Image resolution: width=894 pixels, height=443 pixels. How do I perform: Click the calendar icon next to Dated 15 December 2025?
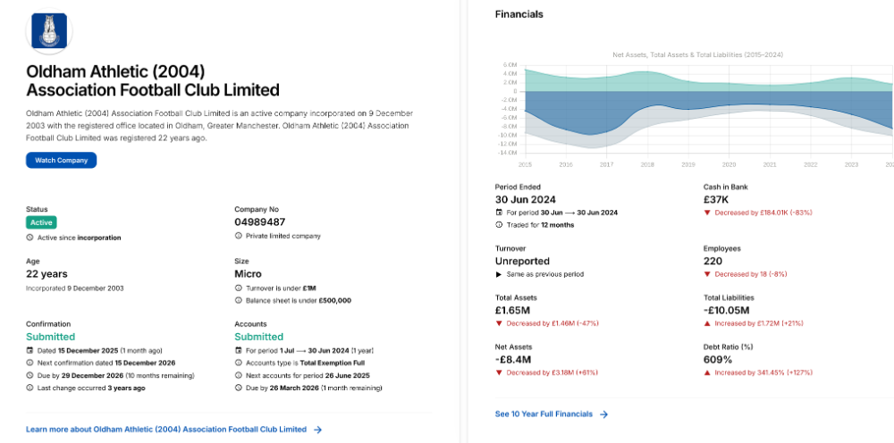point(30,350)
